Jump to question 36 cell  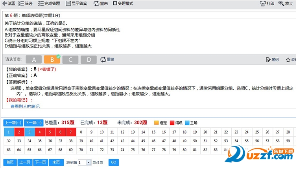50,141
